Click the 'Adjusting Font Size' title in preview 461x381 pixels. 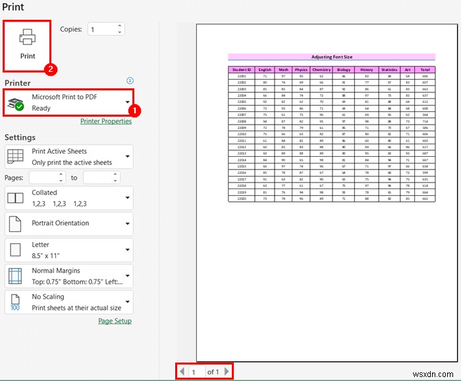point(332,57)
